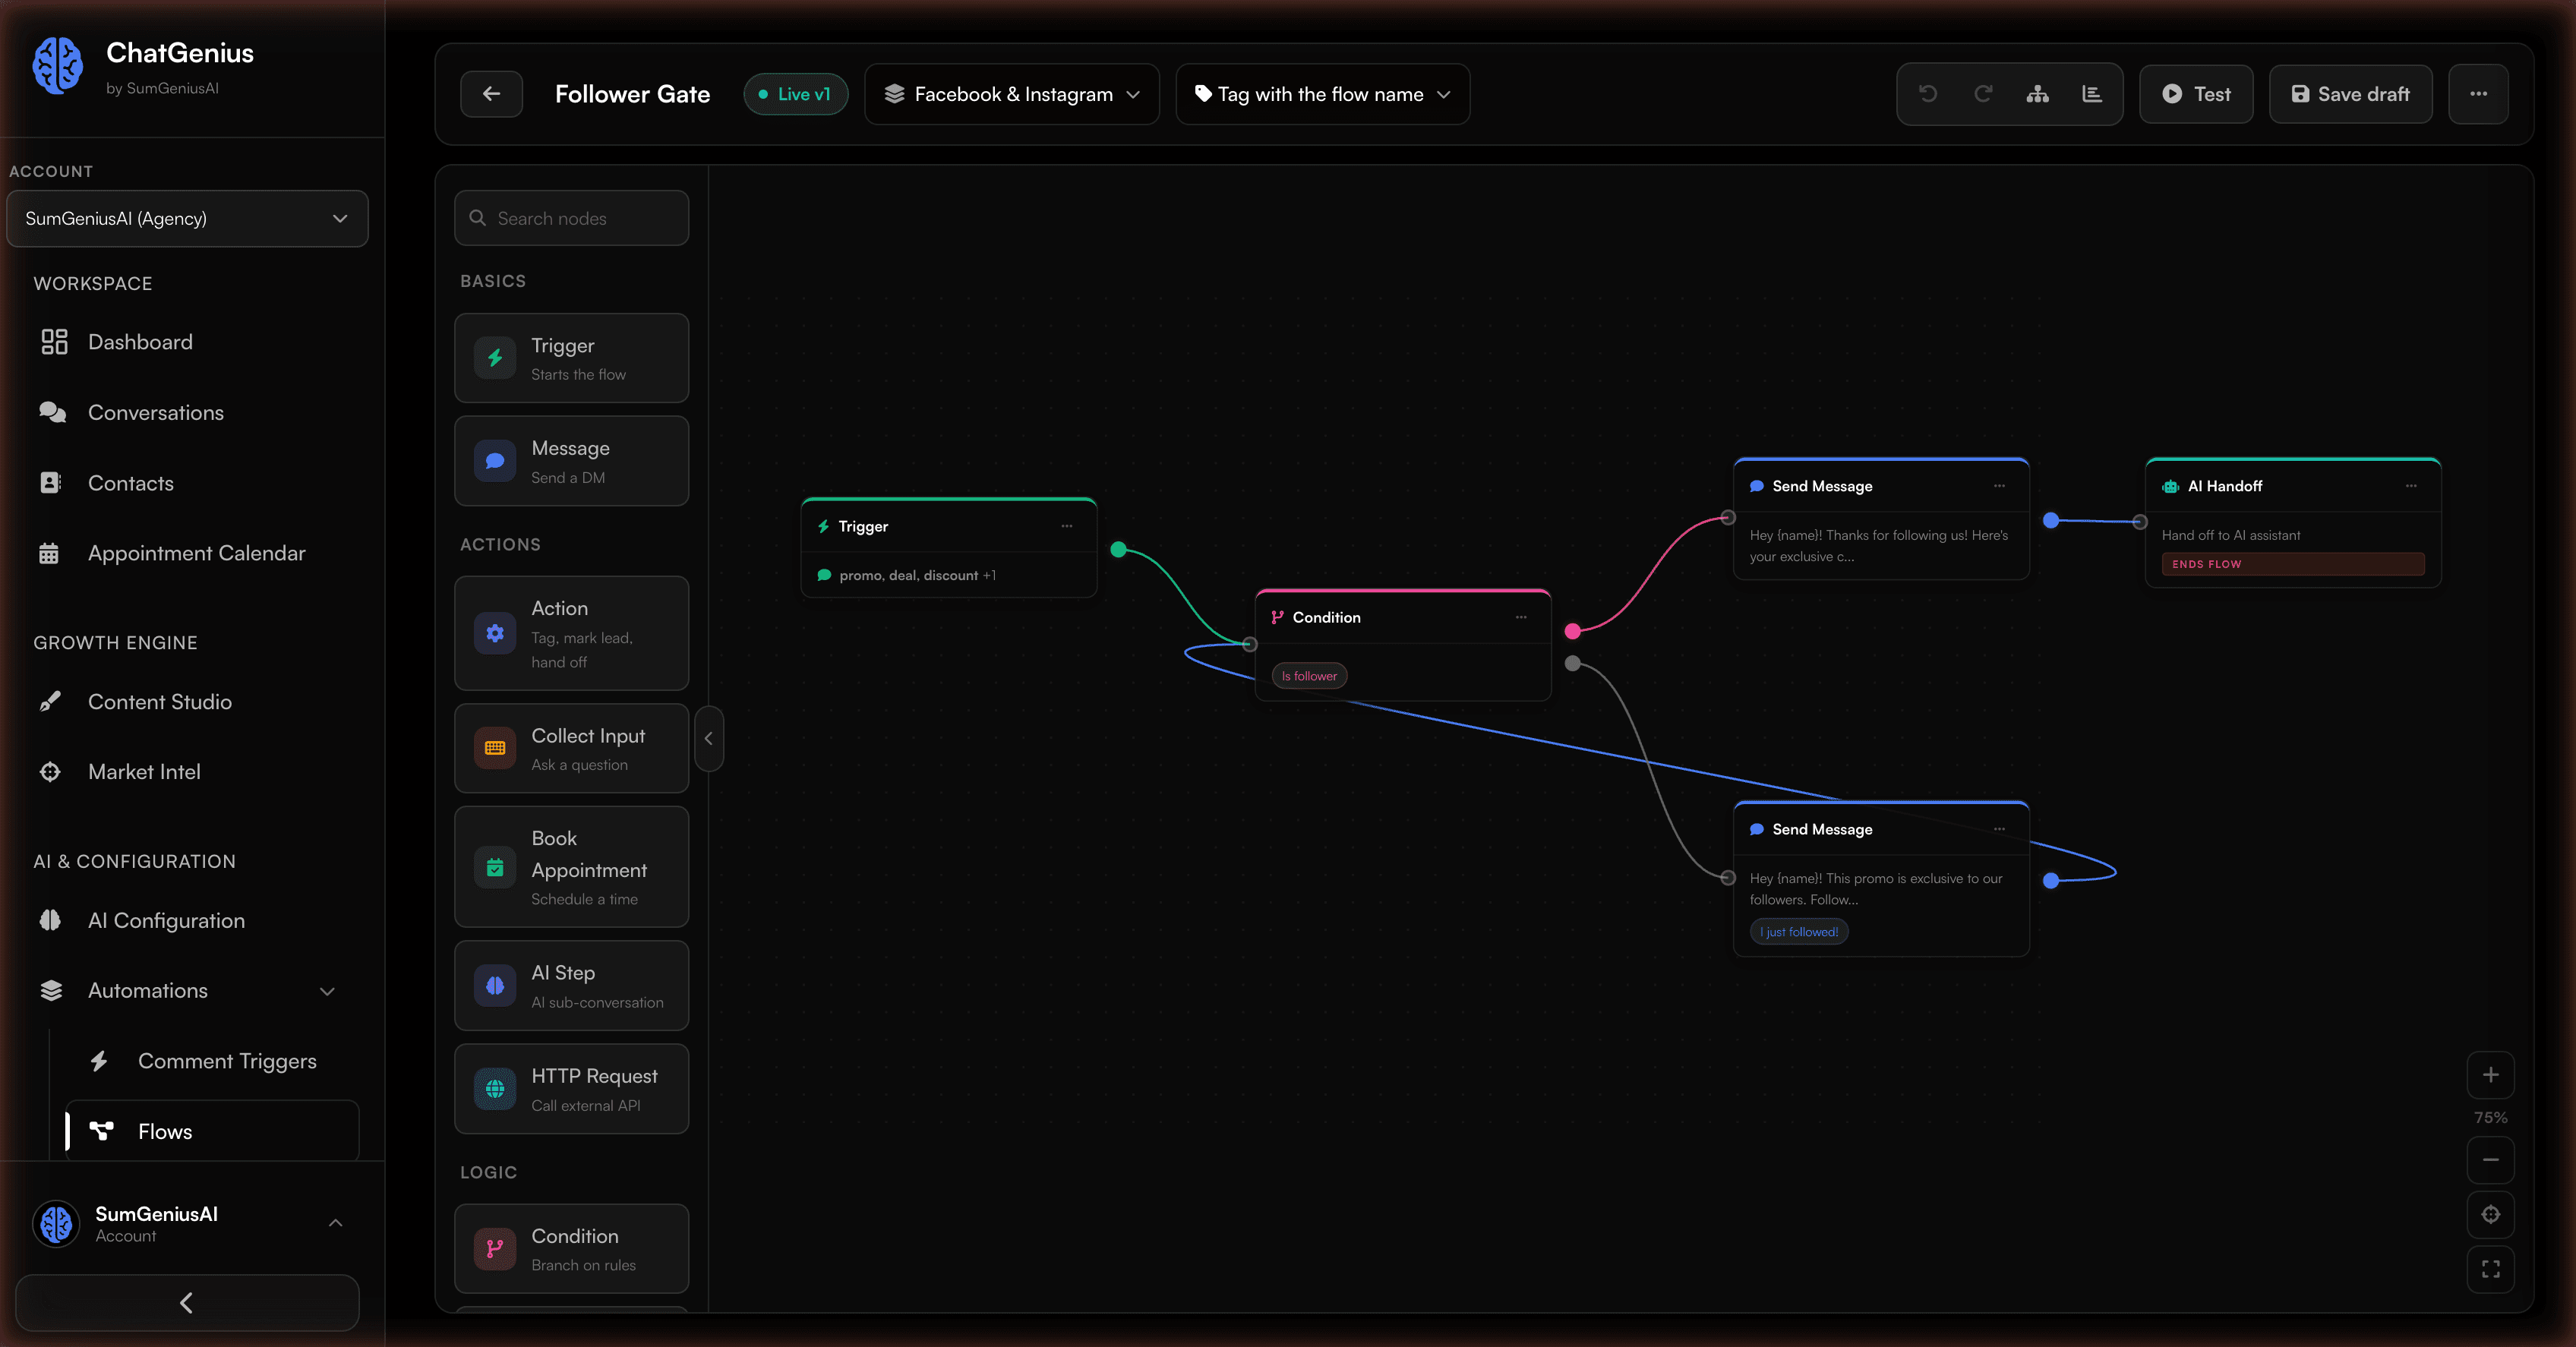The image size is (2576, 1347).
Task: Click the align-left nodes icon
Action: click(x=2092, y=94)
